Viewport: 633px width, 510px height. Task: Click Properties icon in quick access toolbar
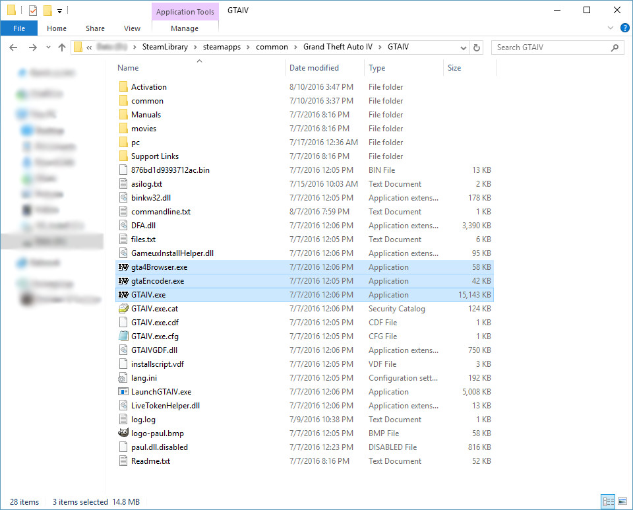click(33, 11)
